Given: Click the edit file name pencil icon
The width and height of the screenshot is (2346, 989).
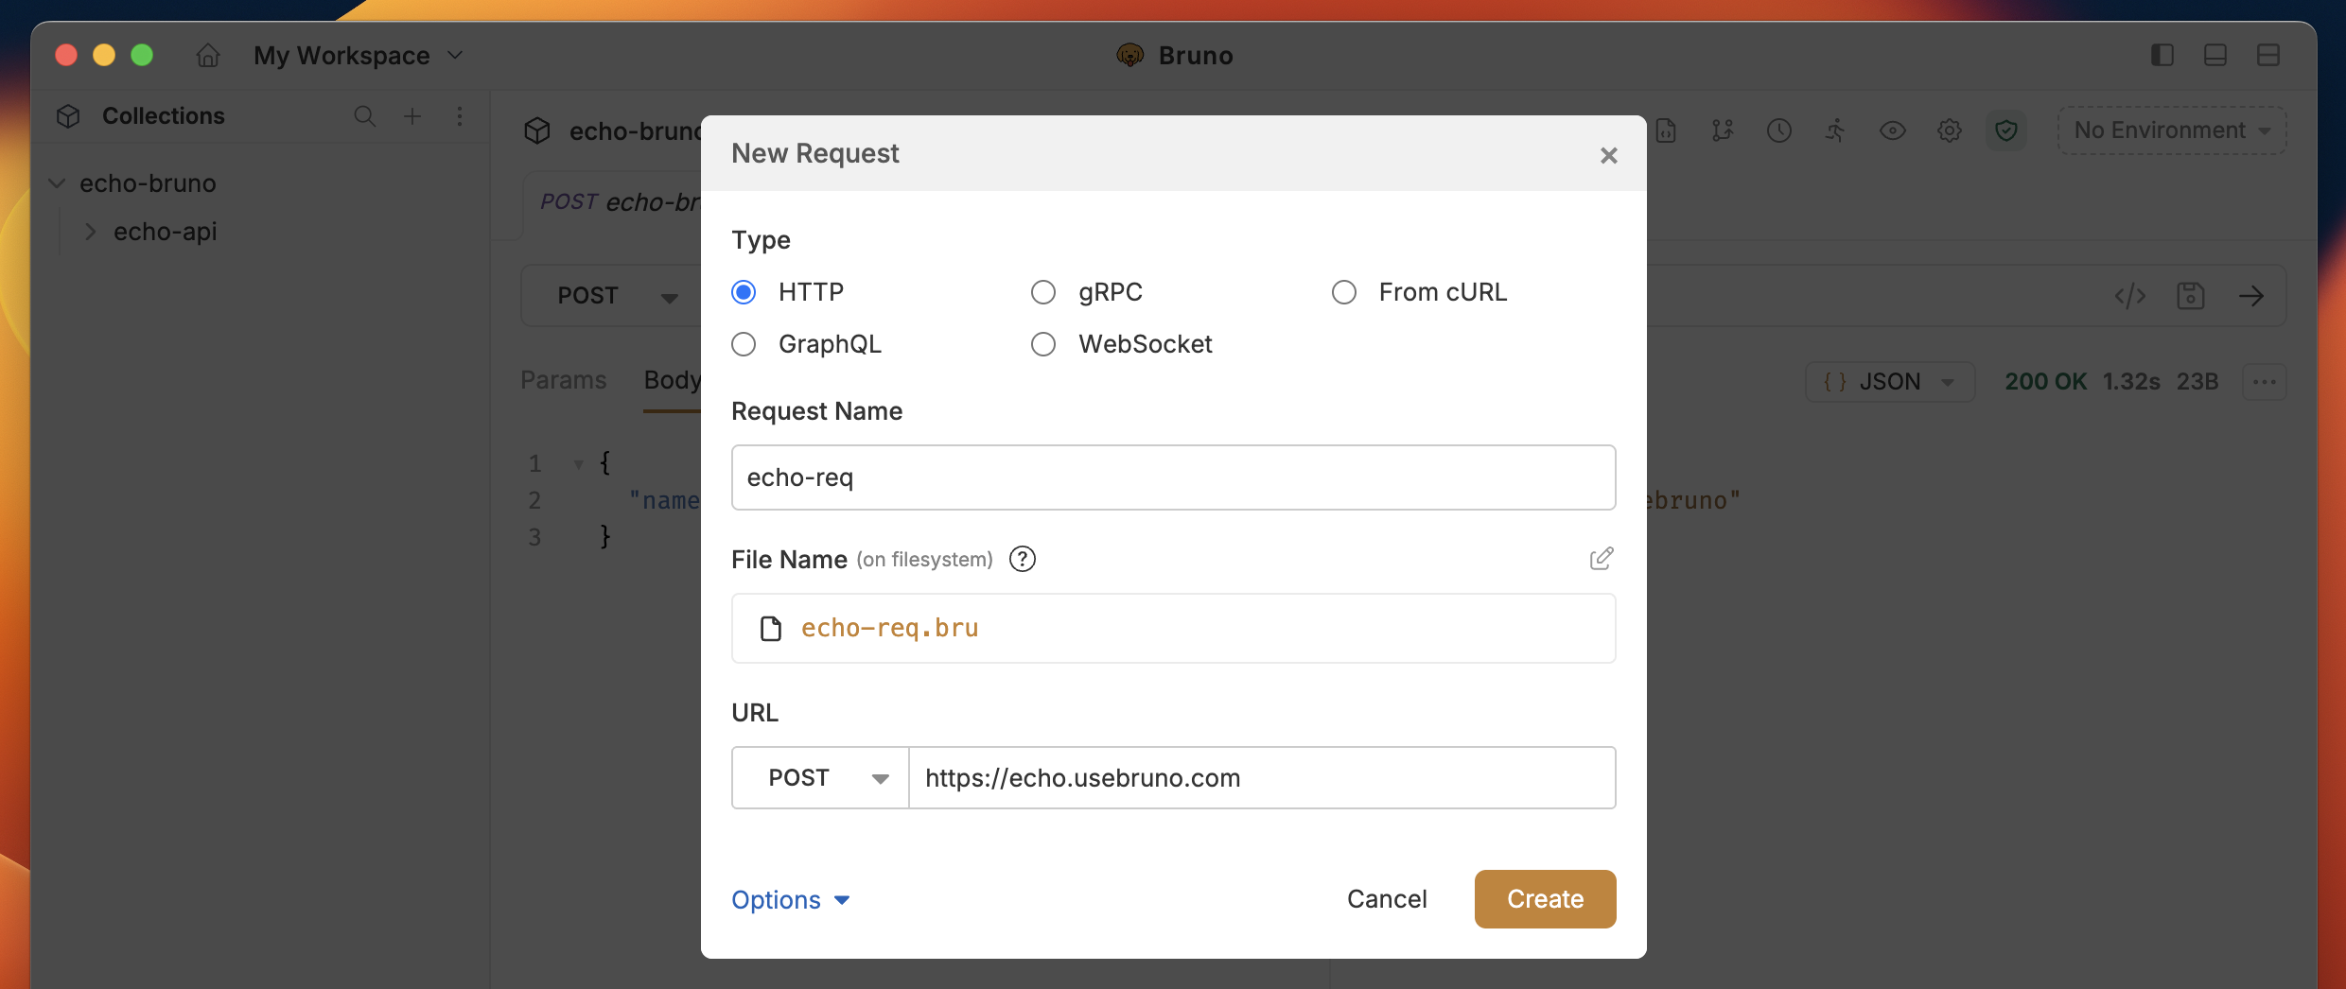Looking at the screenshot, I should pyautogui.click(x=1601, y=559).
